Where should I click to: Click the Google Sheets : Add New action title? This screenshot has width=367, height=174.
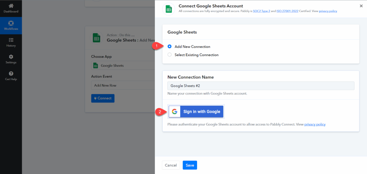[131, 40]
